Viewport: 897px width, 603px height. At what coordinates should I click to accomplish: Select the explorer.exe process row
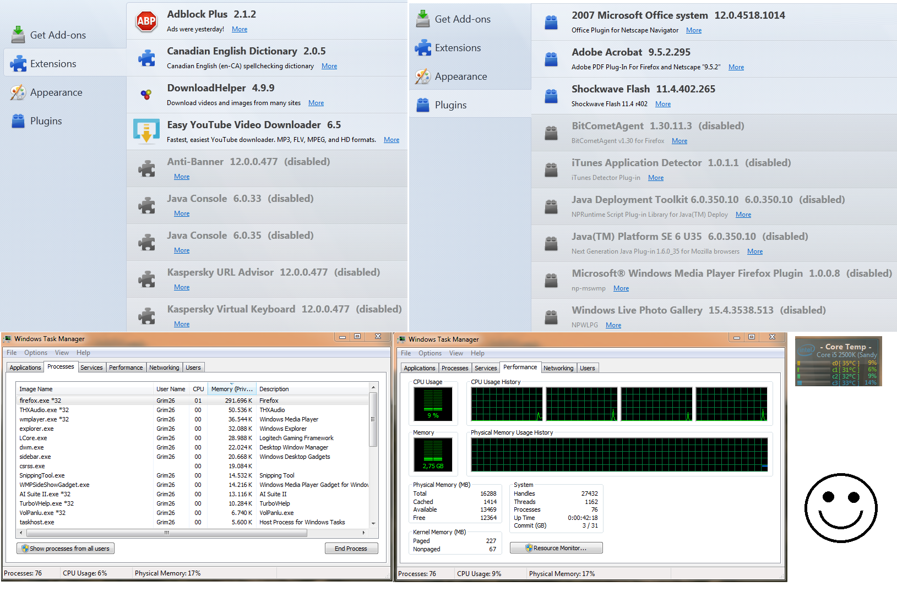click(193, 429)
